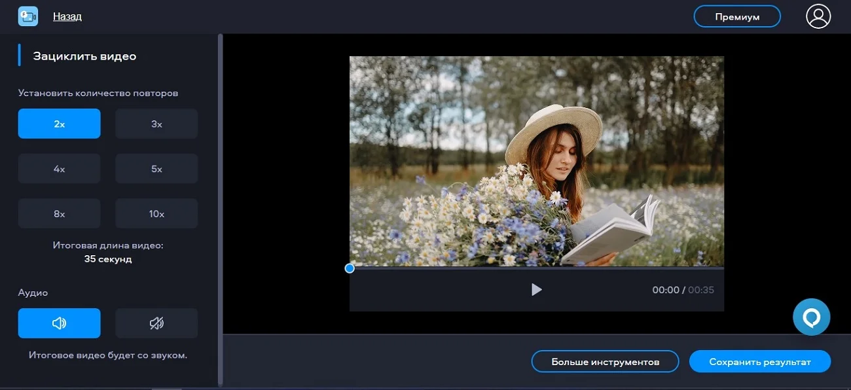Viewport: 851px width, 390px height.
Task: Select 10x repeat count
Action: pyautogui.click(x=156, y=213)
